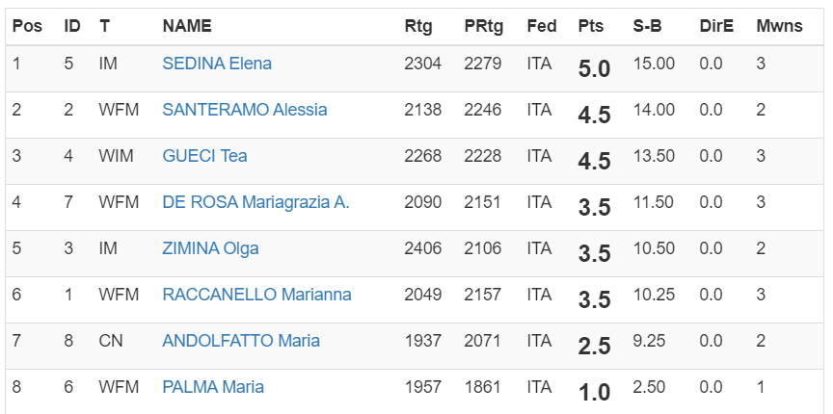The image size is (833, 414).
Task: Click the Mwns column header
Action: [779, 26]
